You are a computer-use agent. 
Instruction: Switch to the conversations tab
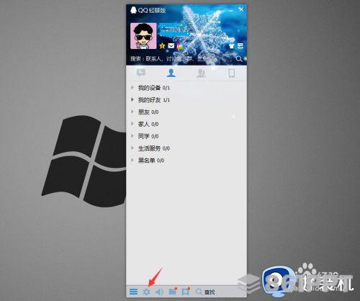tap(141, 73)
